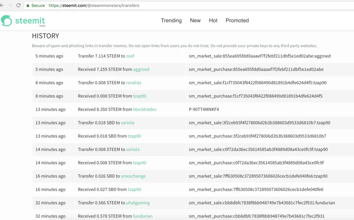Image resolution: width=354 pixels, height=220 pixels.
Task: Click sm_market_purchase memo starting 855ea695
Action: 256,70
